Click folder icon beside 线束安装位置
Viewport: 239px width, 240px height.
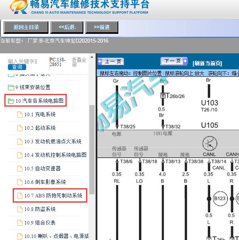(x=11, y=88)
